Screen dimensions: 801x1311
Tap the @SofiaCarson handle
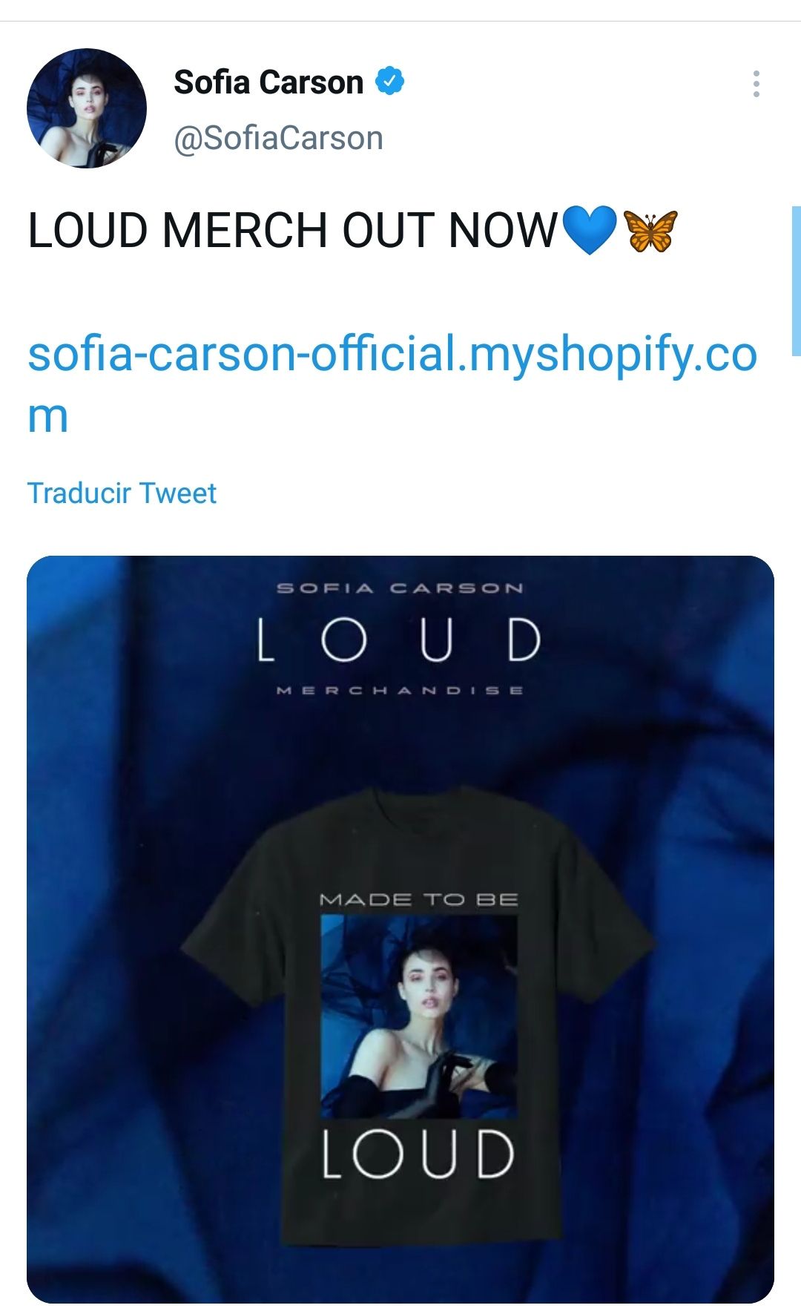[278, 138]
